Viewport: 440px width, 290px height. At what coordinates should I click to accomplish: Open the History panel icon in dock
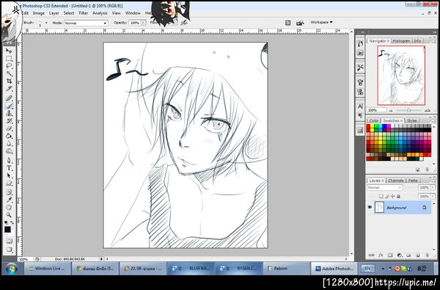[360, 43]
